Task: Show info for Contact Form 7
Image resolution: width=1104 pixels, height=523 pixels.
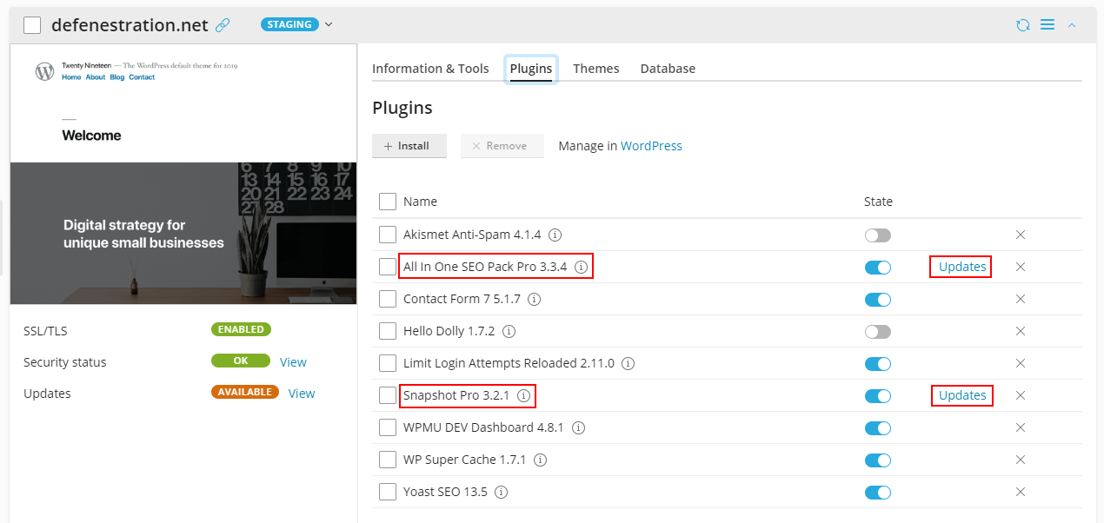Action: click(535, 299)
